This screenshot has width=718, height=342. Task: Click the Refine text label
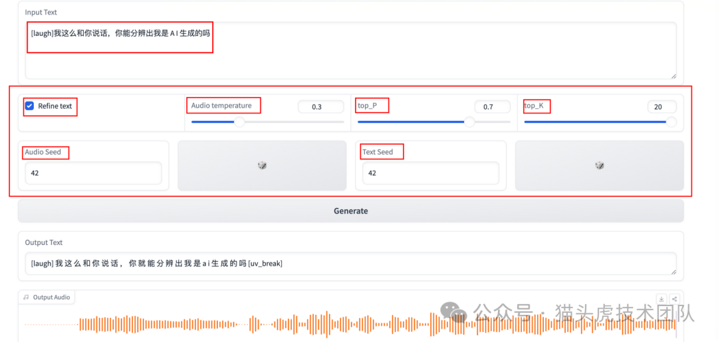[55, 106]
